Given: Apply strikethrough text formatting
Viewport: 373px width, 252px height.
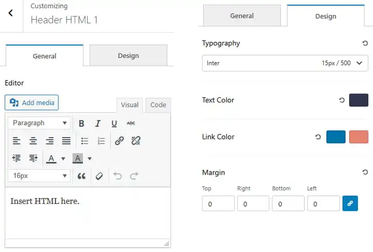Looking at the screenshot, I should click(x=131, y=123).
